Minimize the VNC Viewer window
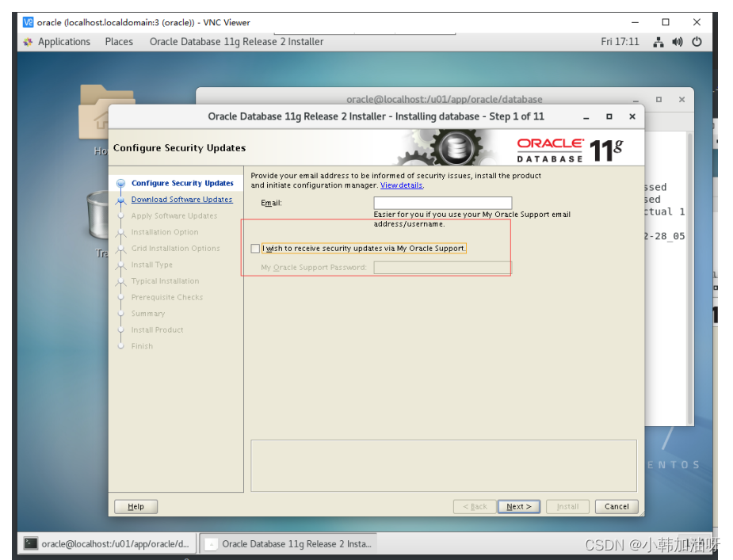 [635, 22]
